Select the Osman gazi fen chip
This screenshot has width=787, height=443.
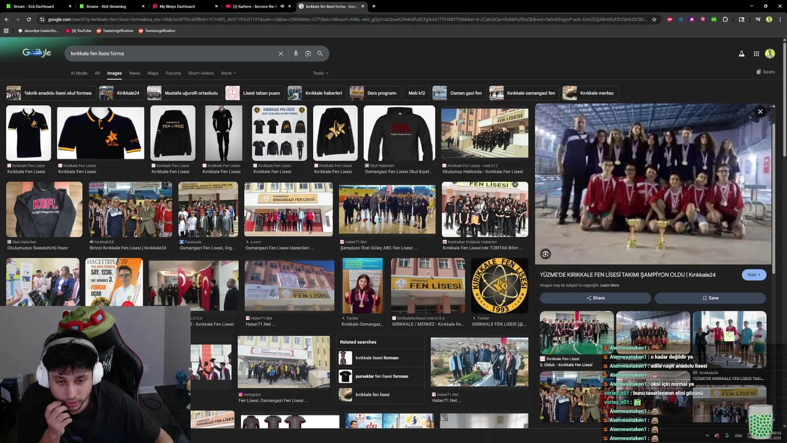[x=458, y=93]
